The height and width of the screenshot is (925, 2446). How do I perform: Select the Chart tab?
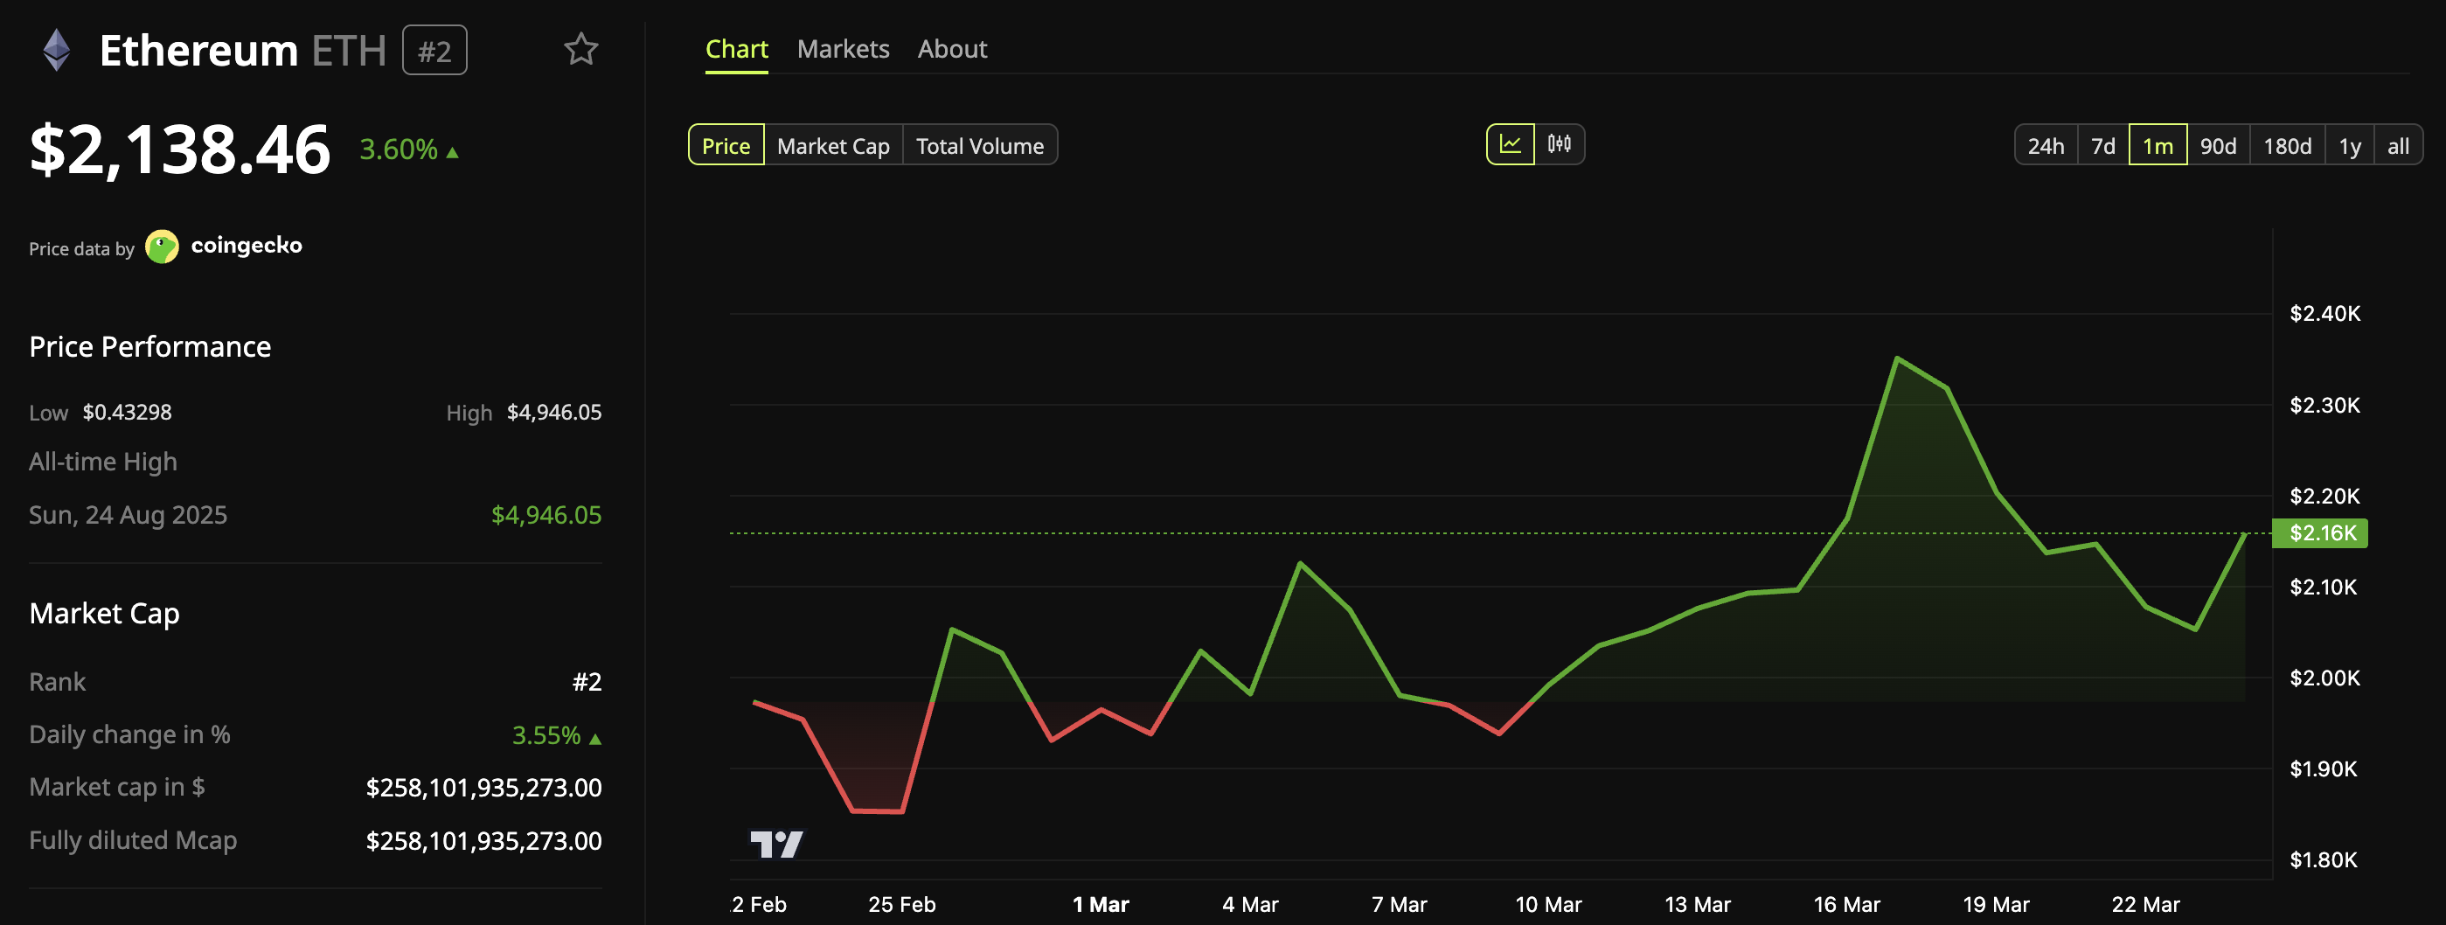point(736,48)
